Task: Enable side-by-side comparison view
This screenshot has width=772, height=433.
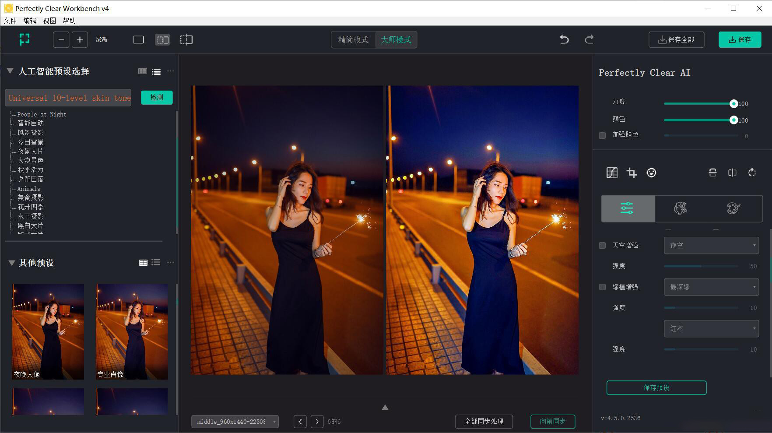Action: pos(162,39)
